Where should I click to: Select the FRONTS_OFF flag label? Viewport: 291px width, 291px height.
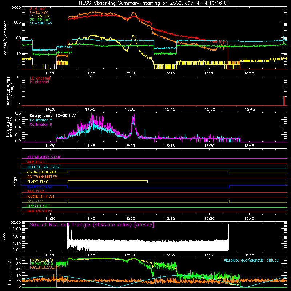click(x=39, y=206)
